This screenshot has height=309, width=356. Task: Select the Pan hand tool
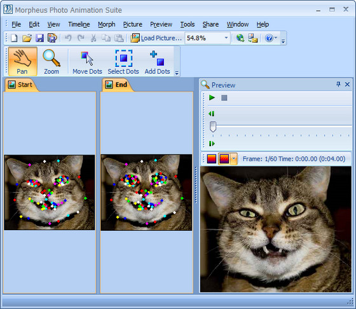pos(22,61)
